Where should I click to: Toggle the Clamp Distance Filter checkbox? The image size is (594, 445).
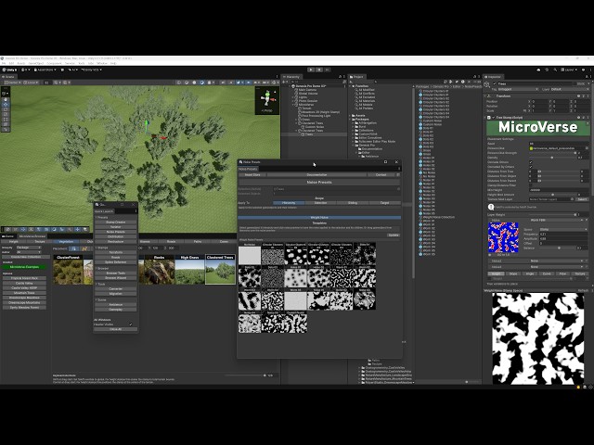[531, 185]
